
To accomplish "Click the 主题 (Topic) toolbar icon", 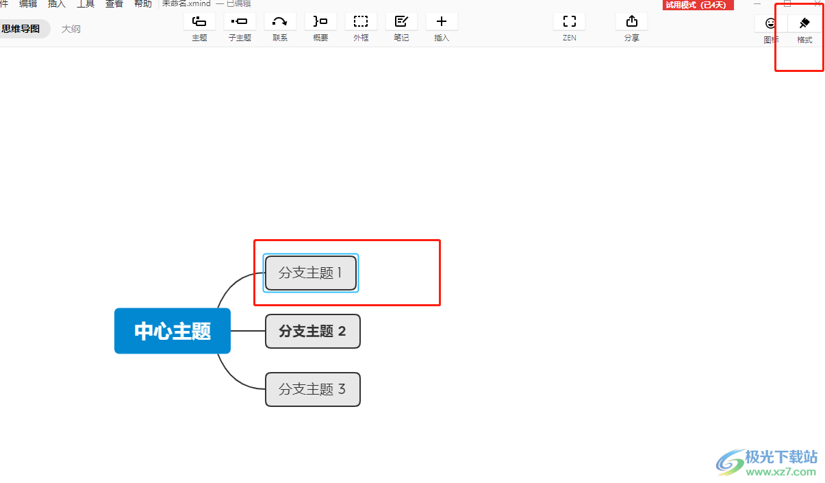I will tap(199, 22).
